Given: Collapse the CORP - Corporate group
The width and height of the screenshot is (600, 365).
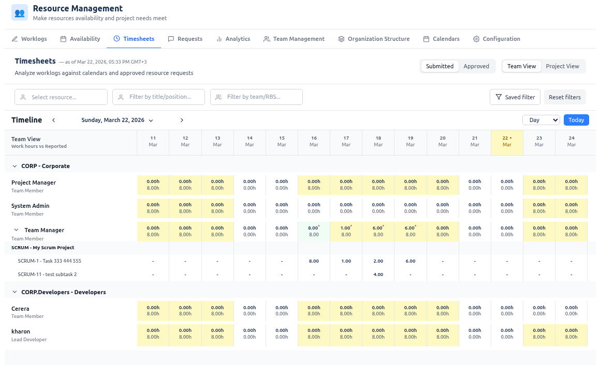Looking at the screenshot, I should click(x=14, y=166).
